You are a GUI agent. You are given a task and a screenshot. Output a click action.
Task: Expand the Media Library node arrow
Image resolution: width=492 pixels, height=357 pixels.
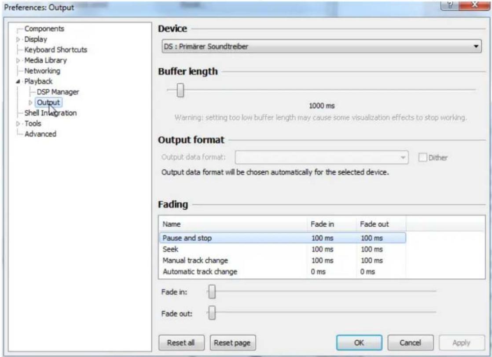coord(18,61)
